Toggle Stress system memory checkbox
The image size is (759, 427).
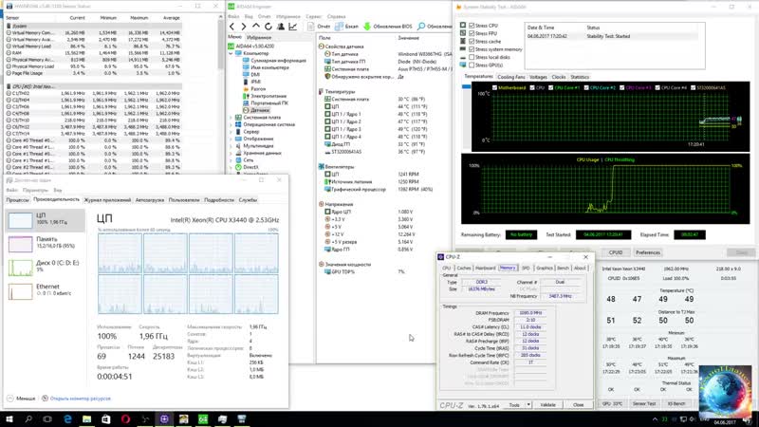(x=472, y=49)
